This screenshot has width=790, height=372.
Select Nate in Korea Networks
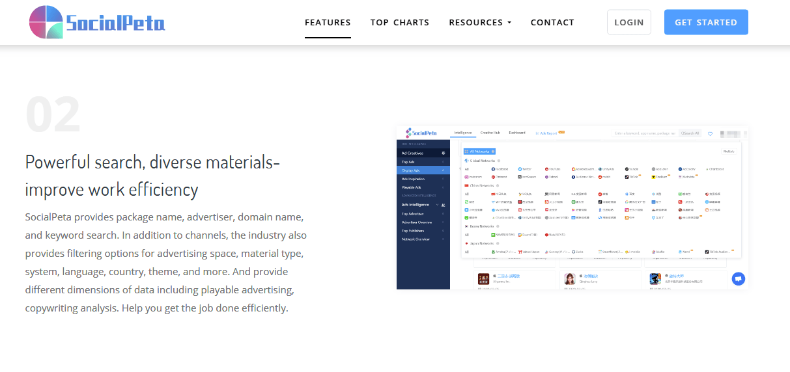point(555,235)
